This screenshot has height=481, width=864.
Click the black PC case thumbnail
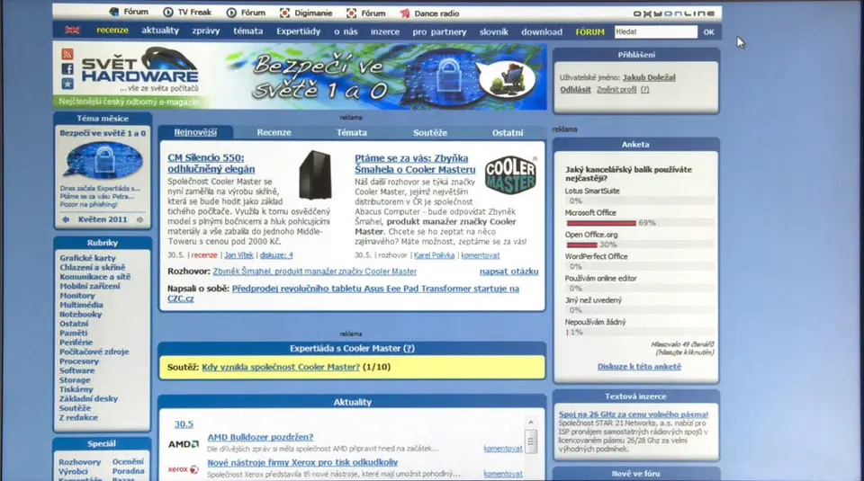(315, 175)
